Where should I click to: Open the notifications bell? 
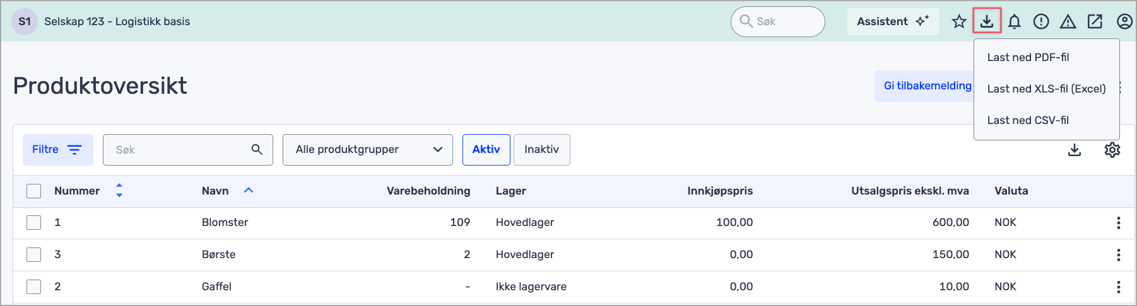[x=1014, y=21]
